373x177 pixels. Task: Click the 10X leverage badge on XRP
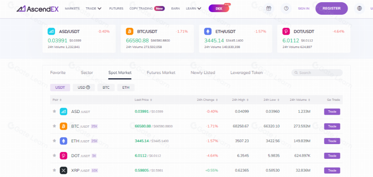point(95,171)
